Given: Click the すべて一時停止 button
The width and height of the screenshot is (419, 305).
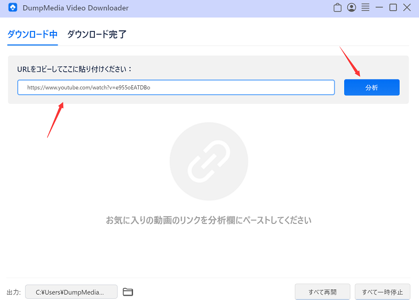Looking at the screenshot, I should tap(382, 292).
